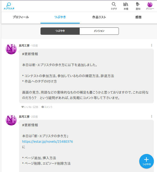157x172 pixels.
Task: Click the line ページ追加、挿入方法
Action: click(x=39, y=158)
